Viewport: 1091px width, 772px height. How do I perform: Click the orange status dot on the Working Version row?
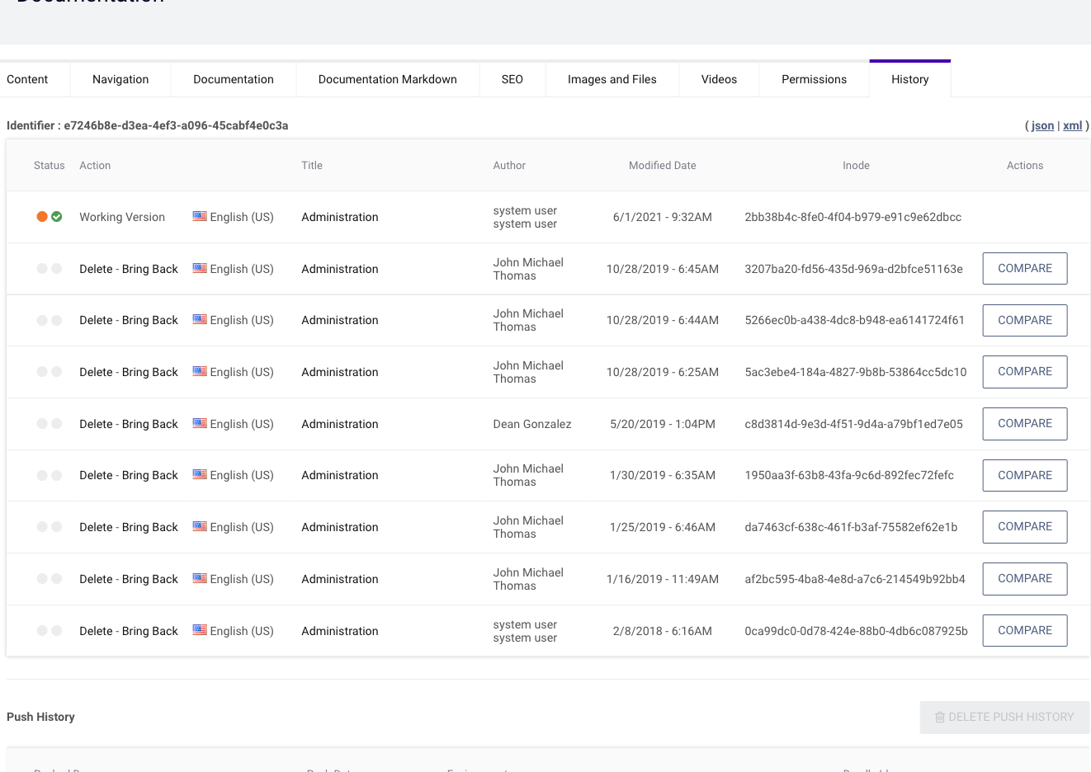(42, 216)
